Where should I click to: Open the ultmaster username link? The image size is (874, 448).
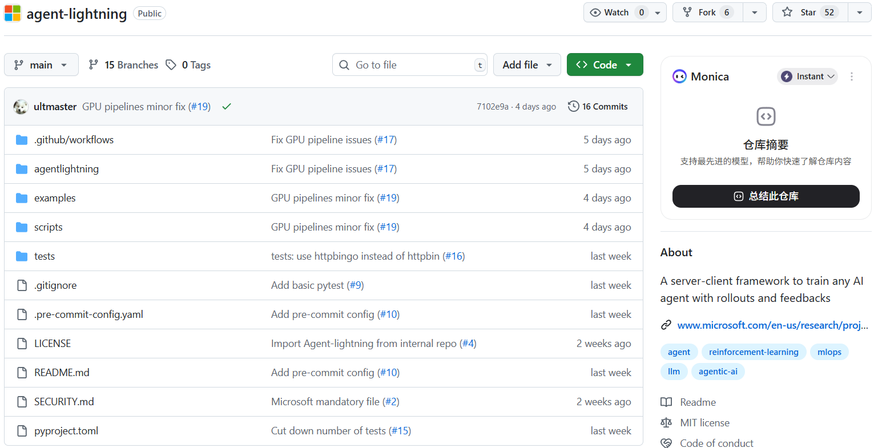pyautogui.click(x=55, y=107)
